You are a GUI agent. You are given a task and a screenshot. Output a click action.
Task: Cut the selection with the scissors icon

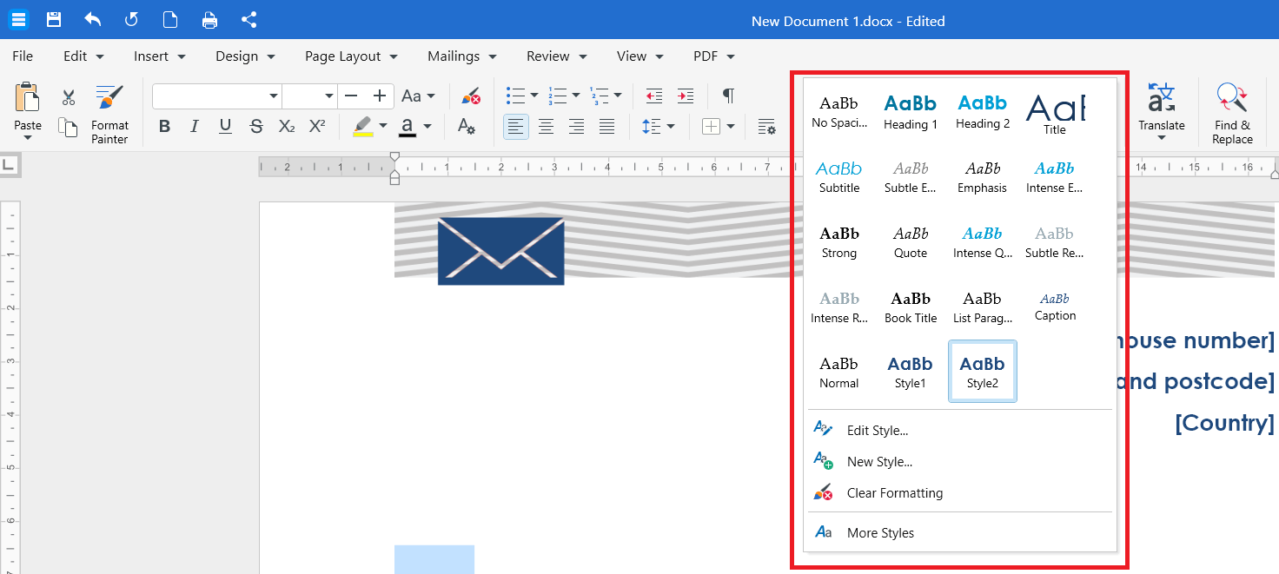click(69, 96)
